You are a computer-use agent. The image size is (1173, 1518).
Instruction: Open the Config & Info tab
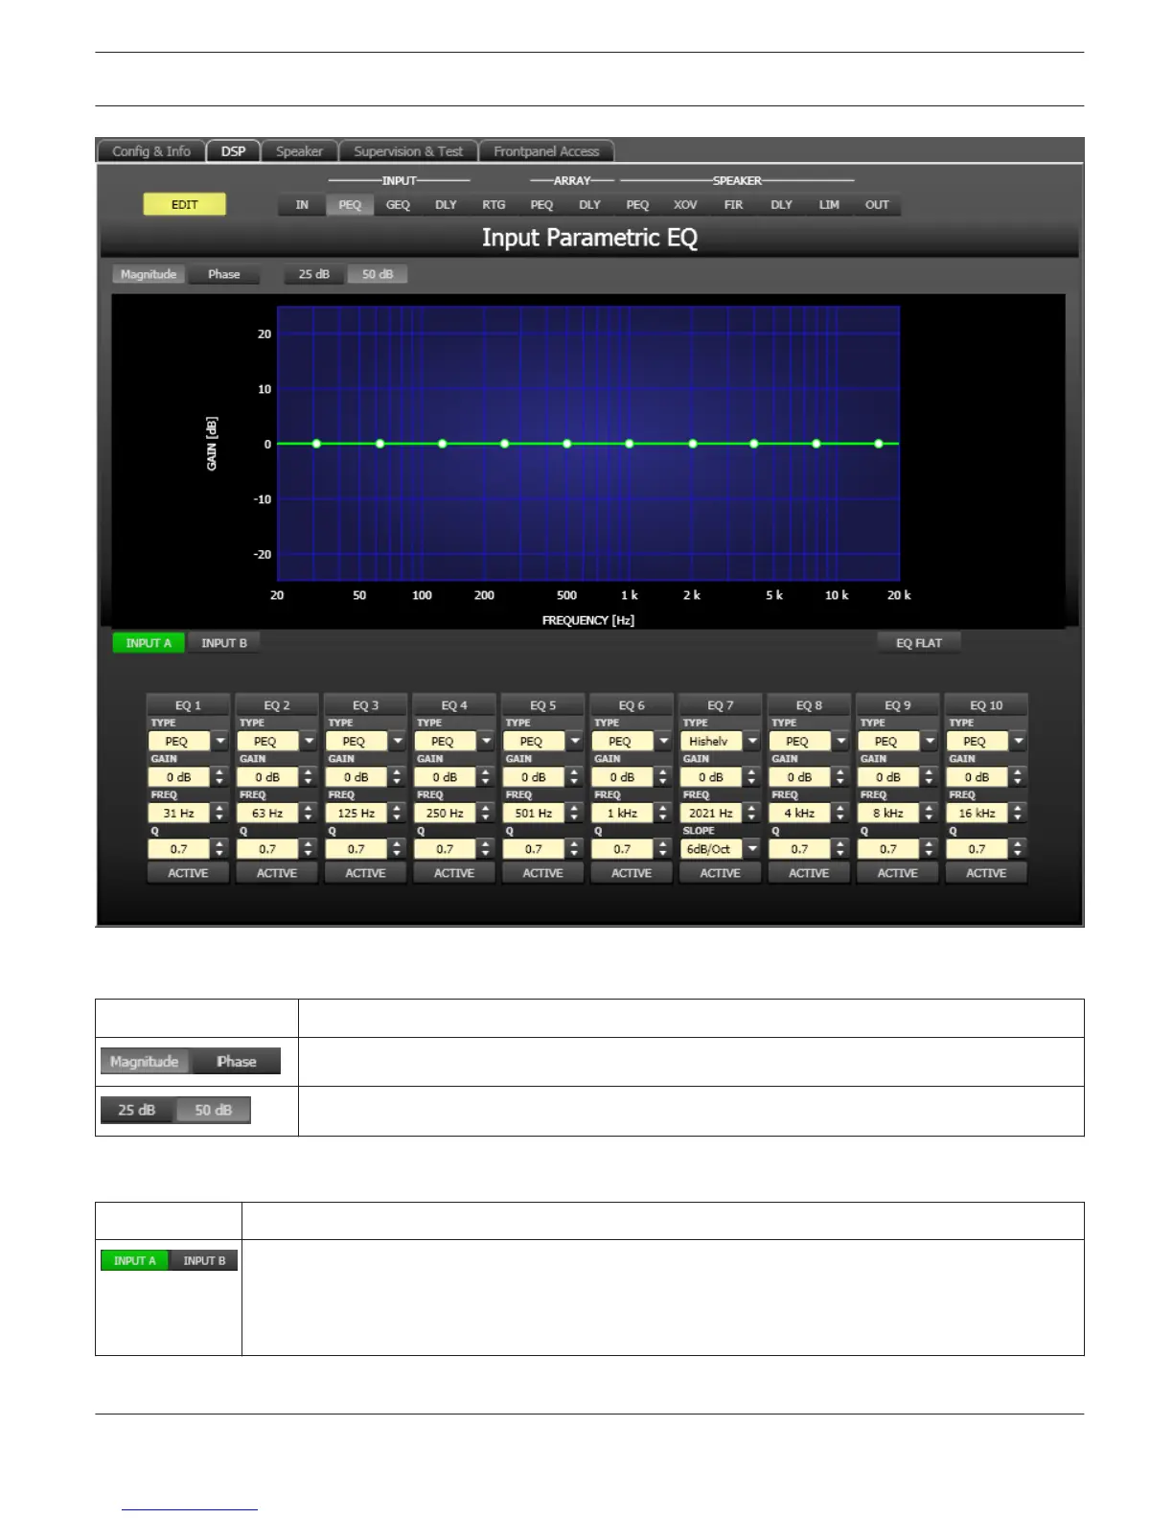[x=150, y=151]
